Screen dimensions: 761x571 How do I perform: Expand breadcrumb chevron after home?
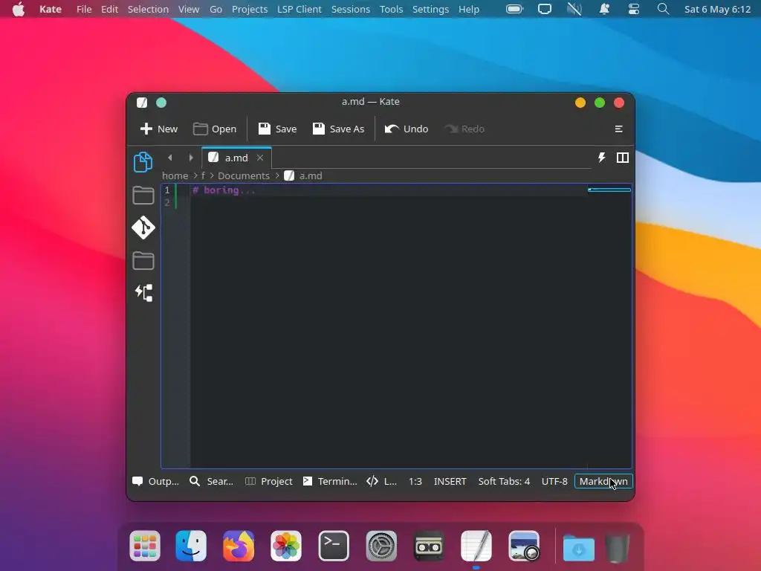195,175
